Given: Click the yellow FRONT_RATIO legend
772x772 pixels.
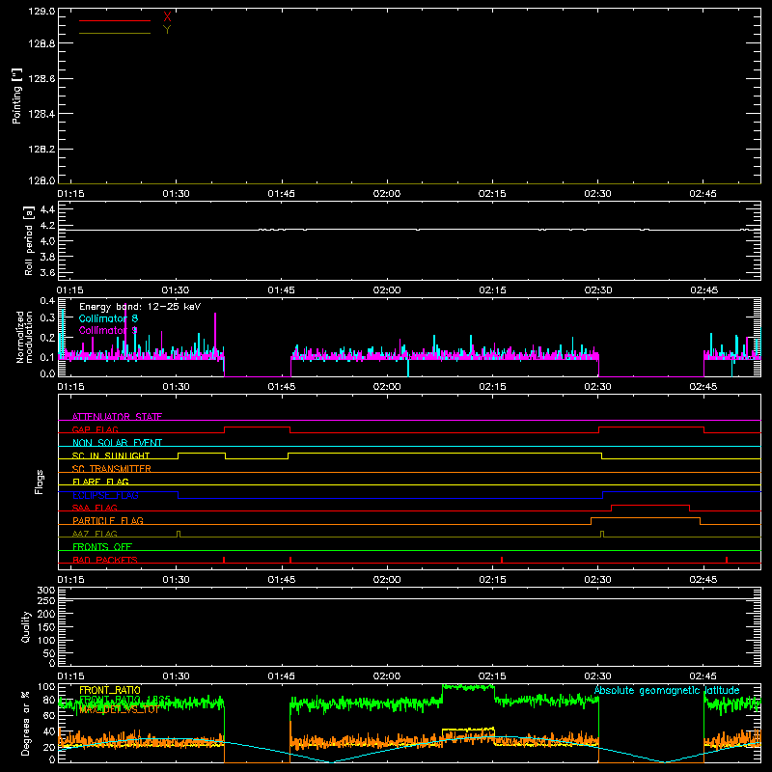Looking at the screenshot, I should coord(110,690).
